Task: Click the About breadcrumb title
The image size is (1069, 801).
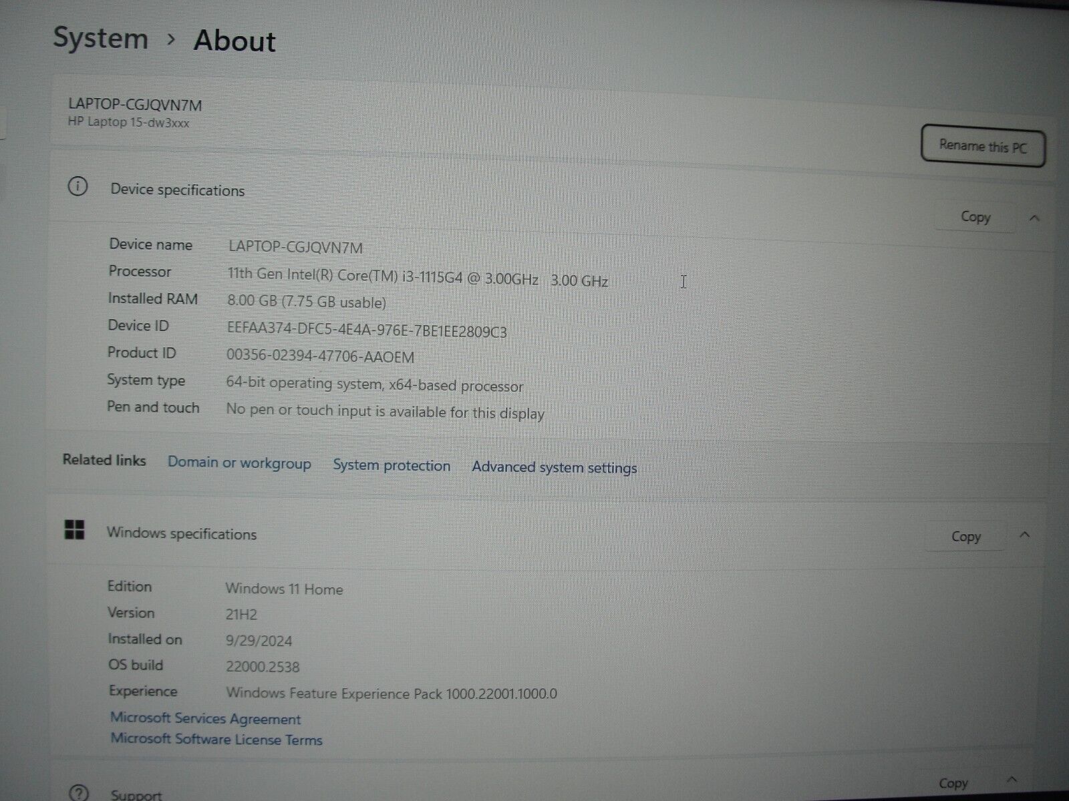Action: pyautogui.click(x=235, y=41)
